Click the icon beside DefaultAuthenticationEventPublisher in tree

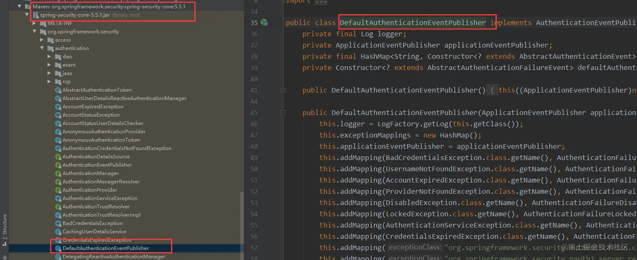click(59, 248)
